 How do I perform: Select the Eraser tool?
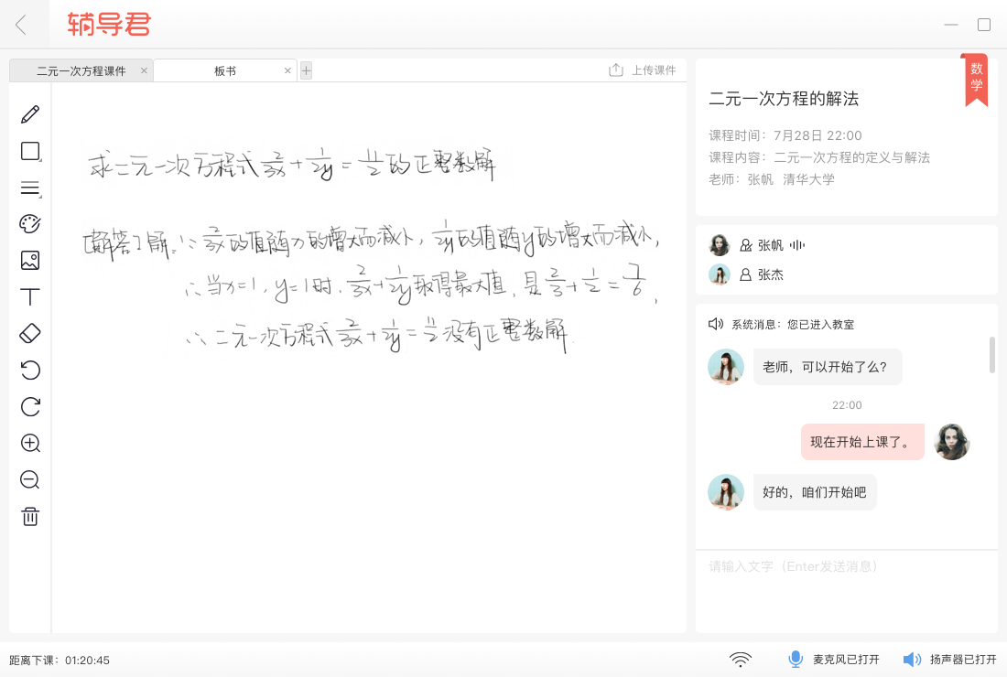(x=29, y=333)
